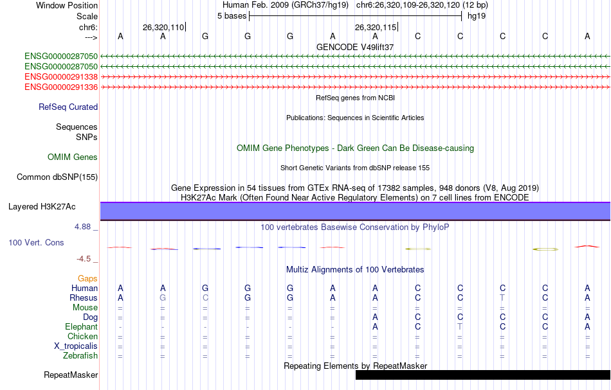611x390 pixels.
Task: Click the 26,320,110 position marker
Action: (163, 27)
